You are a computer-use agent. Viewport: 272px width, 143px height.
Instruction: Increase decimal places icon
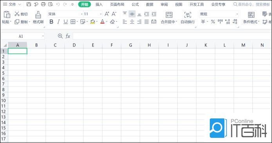pyautogui.click(x=227, y=21)
